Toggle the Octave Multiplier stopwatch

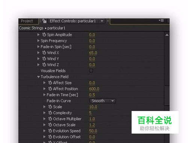(50, 119)
